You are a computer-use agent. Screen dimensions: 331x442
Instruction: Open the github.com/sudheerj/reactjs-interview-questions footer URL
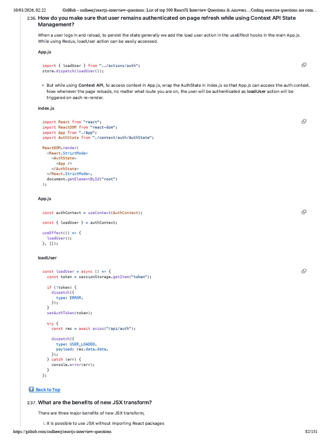[62, 432]
